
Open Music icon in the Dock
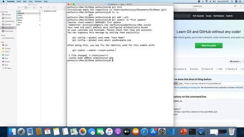coord(109,132)
